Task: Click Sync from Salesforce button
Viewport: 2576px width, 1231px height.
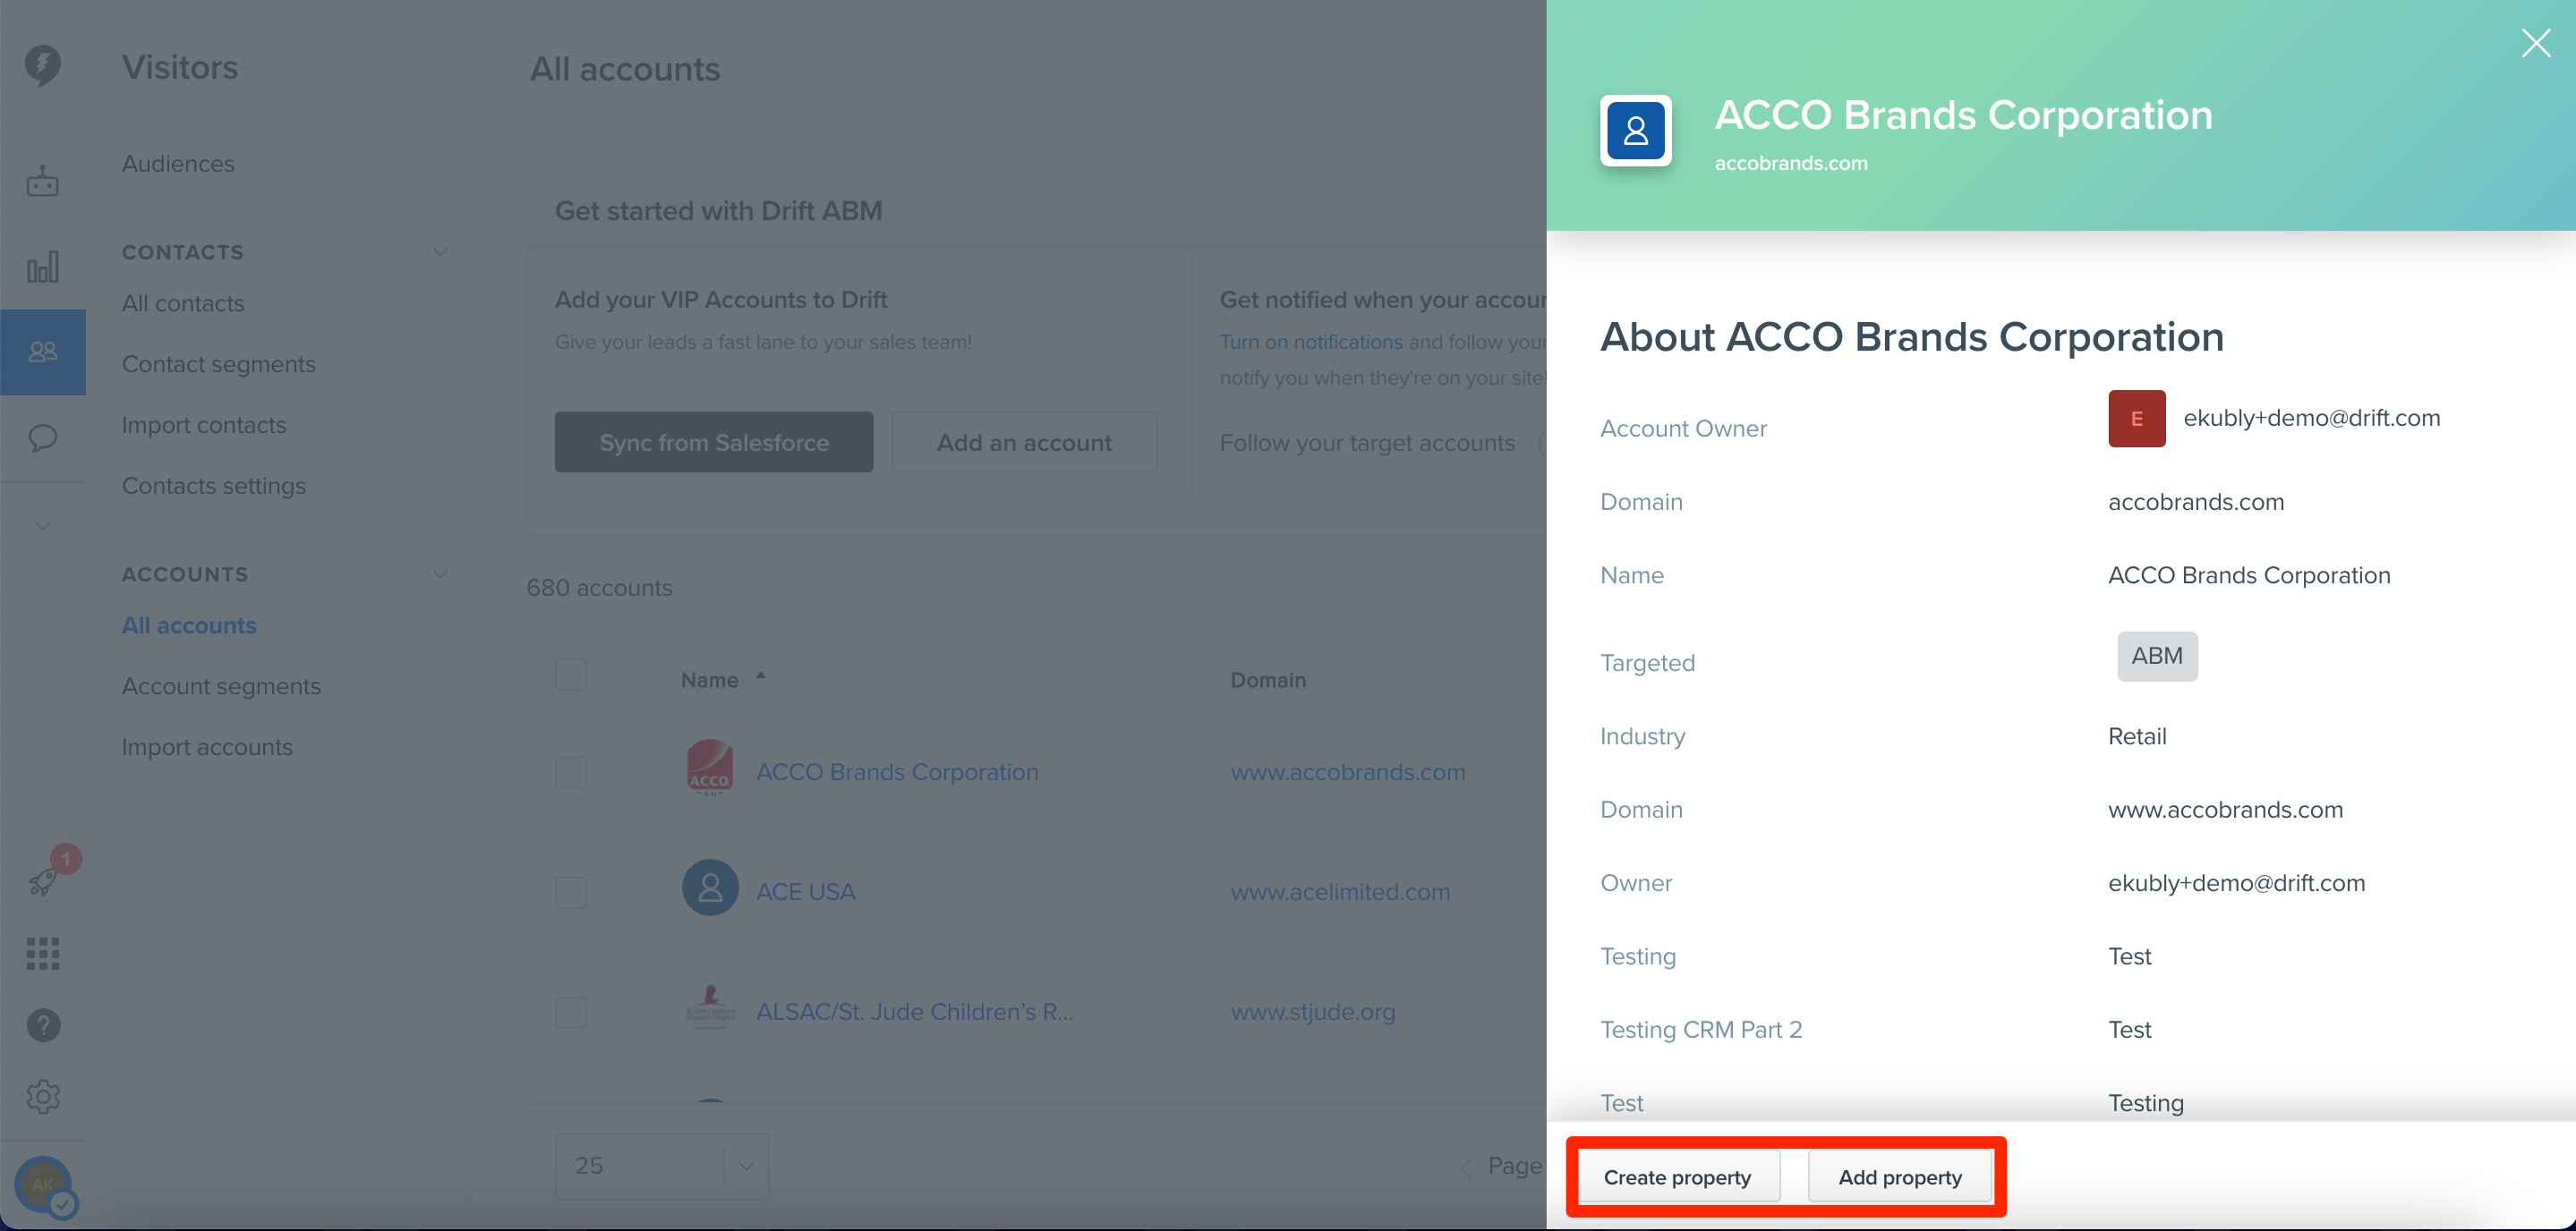Action: point(714,442)
